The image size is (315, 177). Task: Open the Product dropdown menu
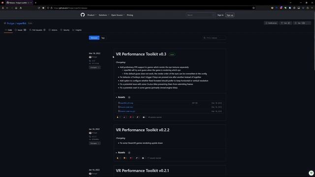coord(92,15)
